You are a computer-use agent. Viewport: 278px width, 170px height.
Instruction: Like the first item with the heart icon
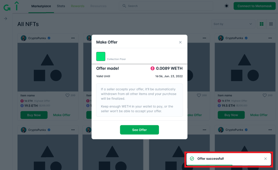tap(67, 95)
